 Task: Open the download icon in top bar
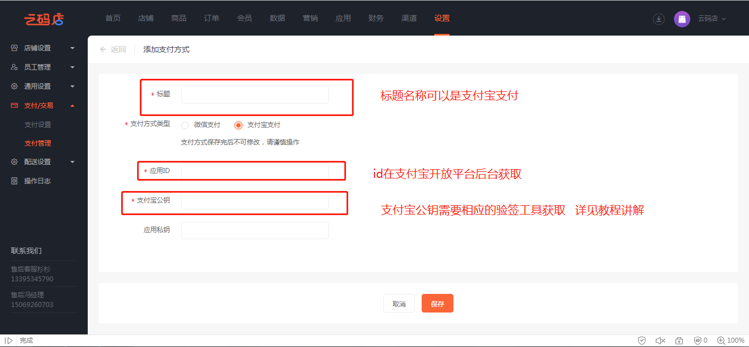coord(659,19)
